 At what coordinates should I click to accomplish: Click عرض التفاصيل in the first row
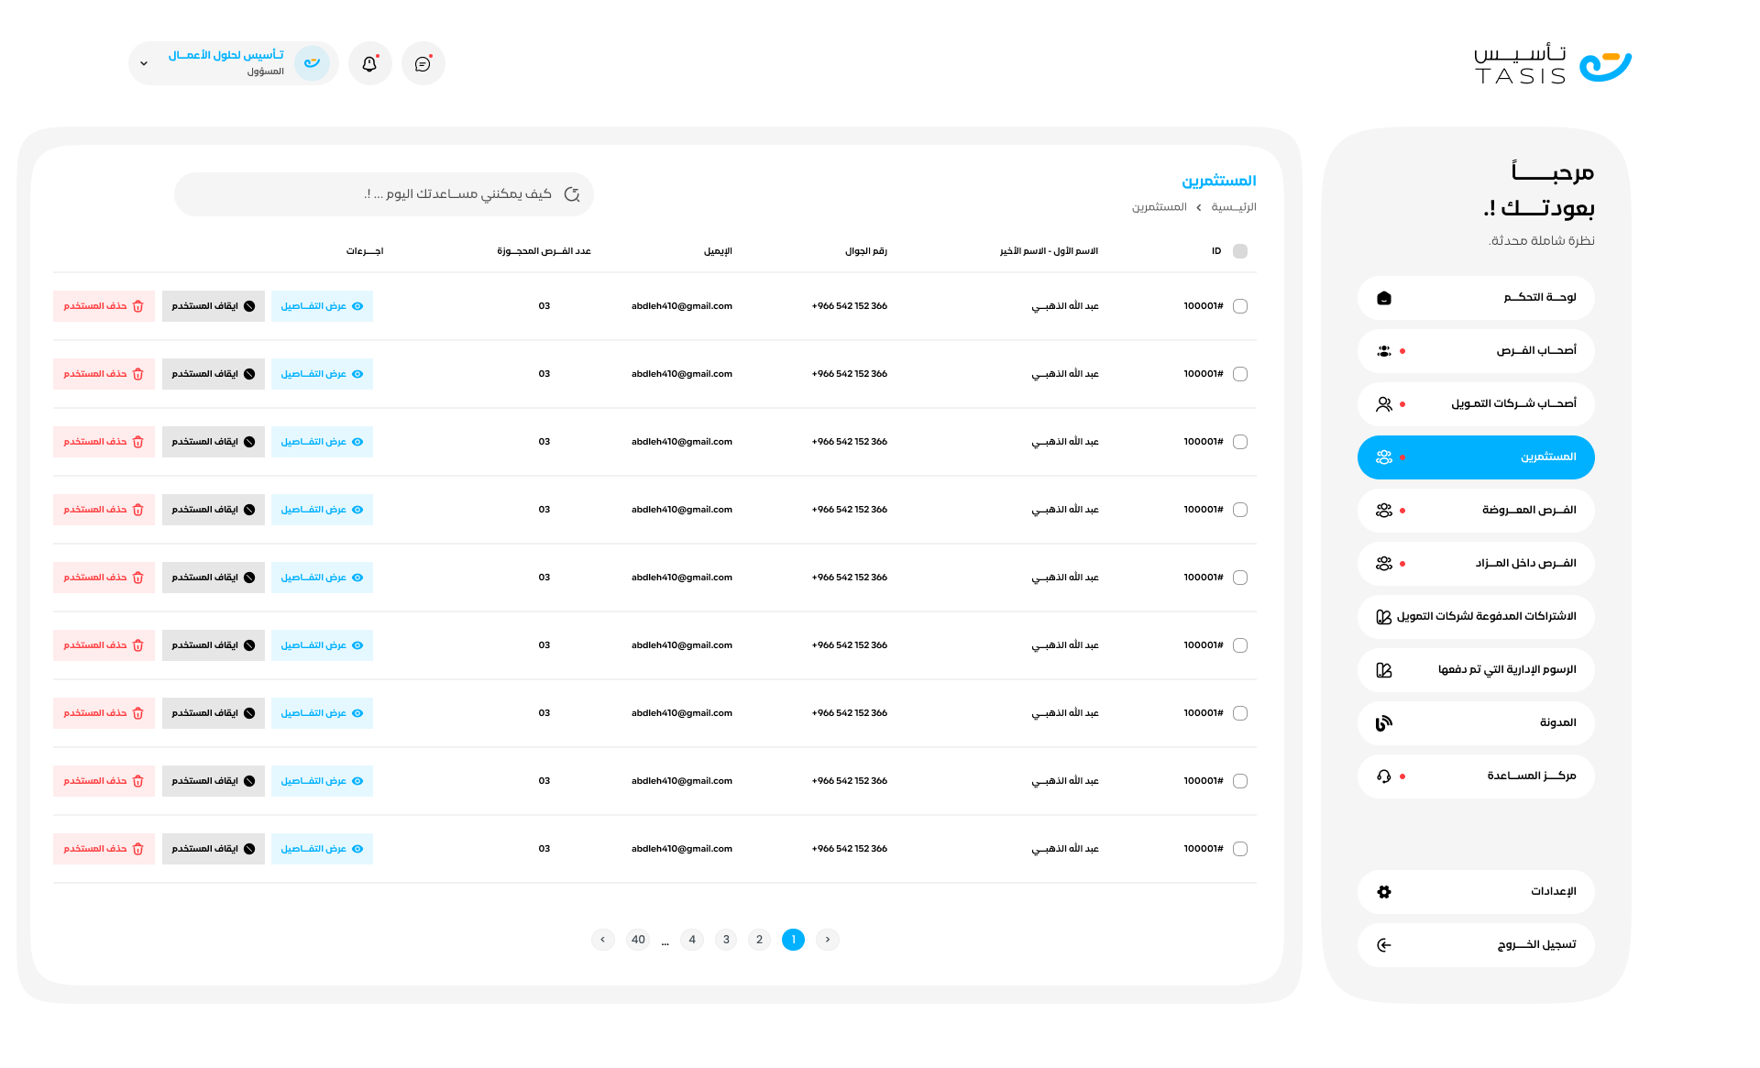322,306
